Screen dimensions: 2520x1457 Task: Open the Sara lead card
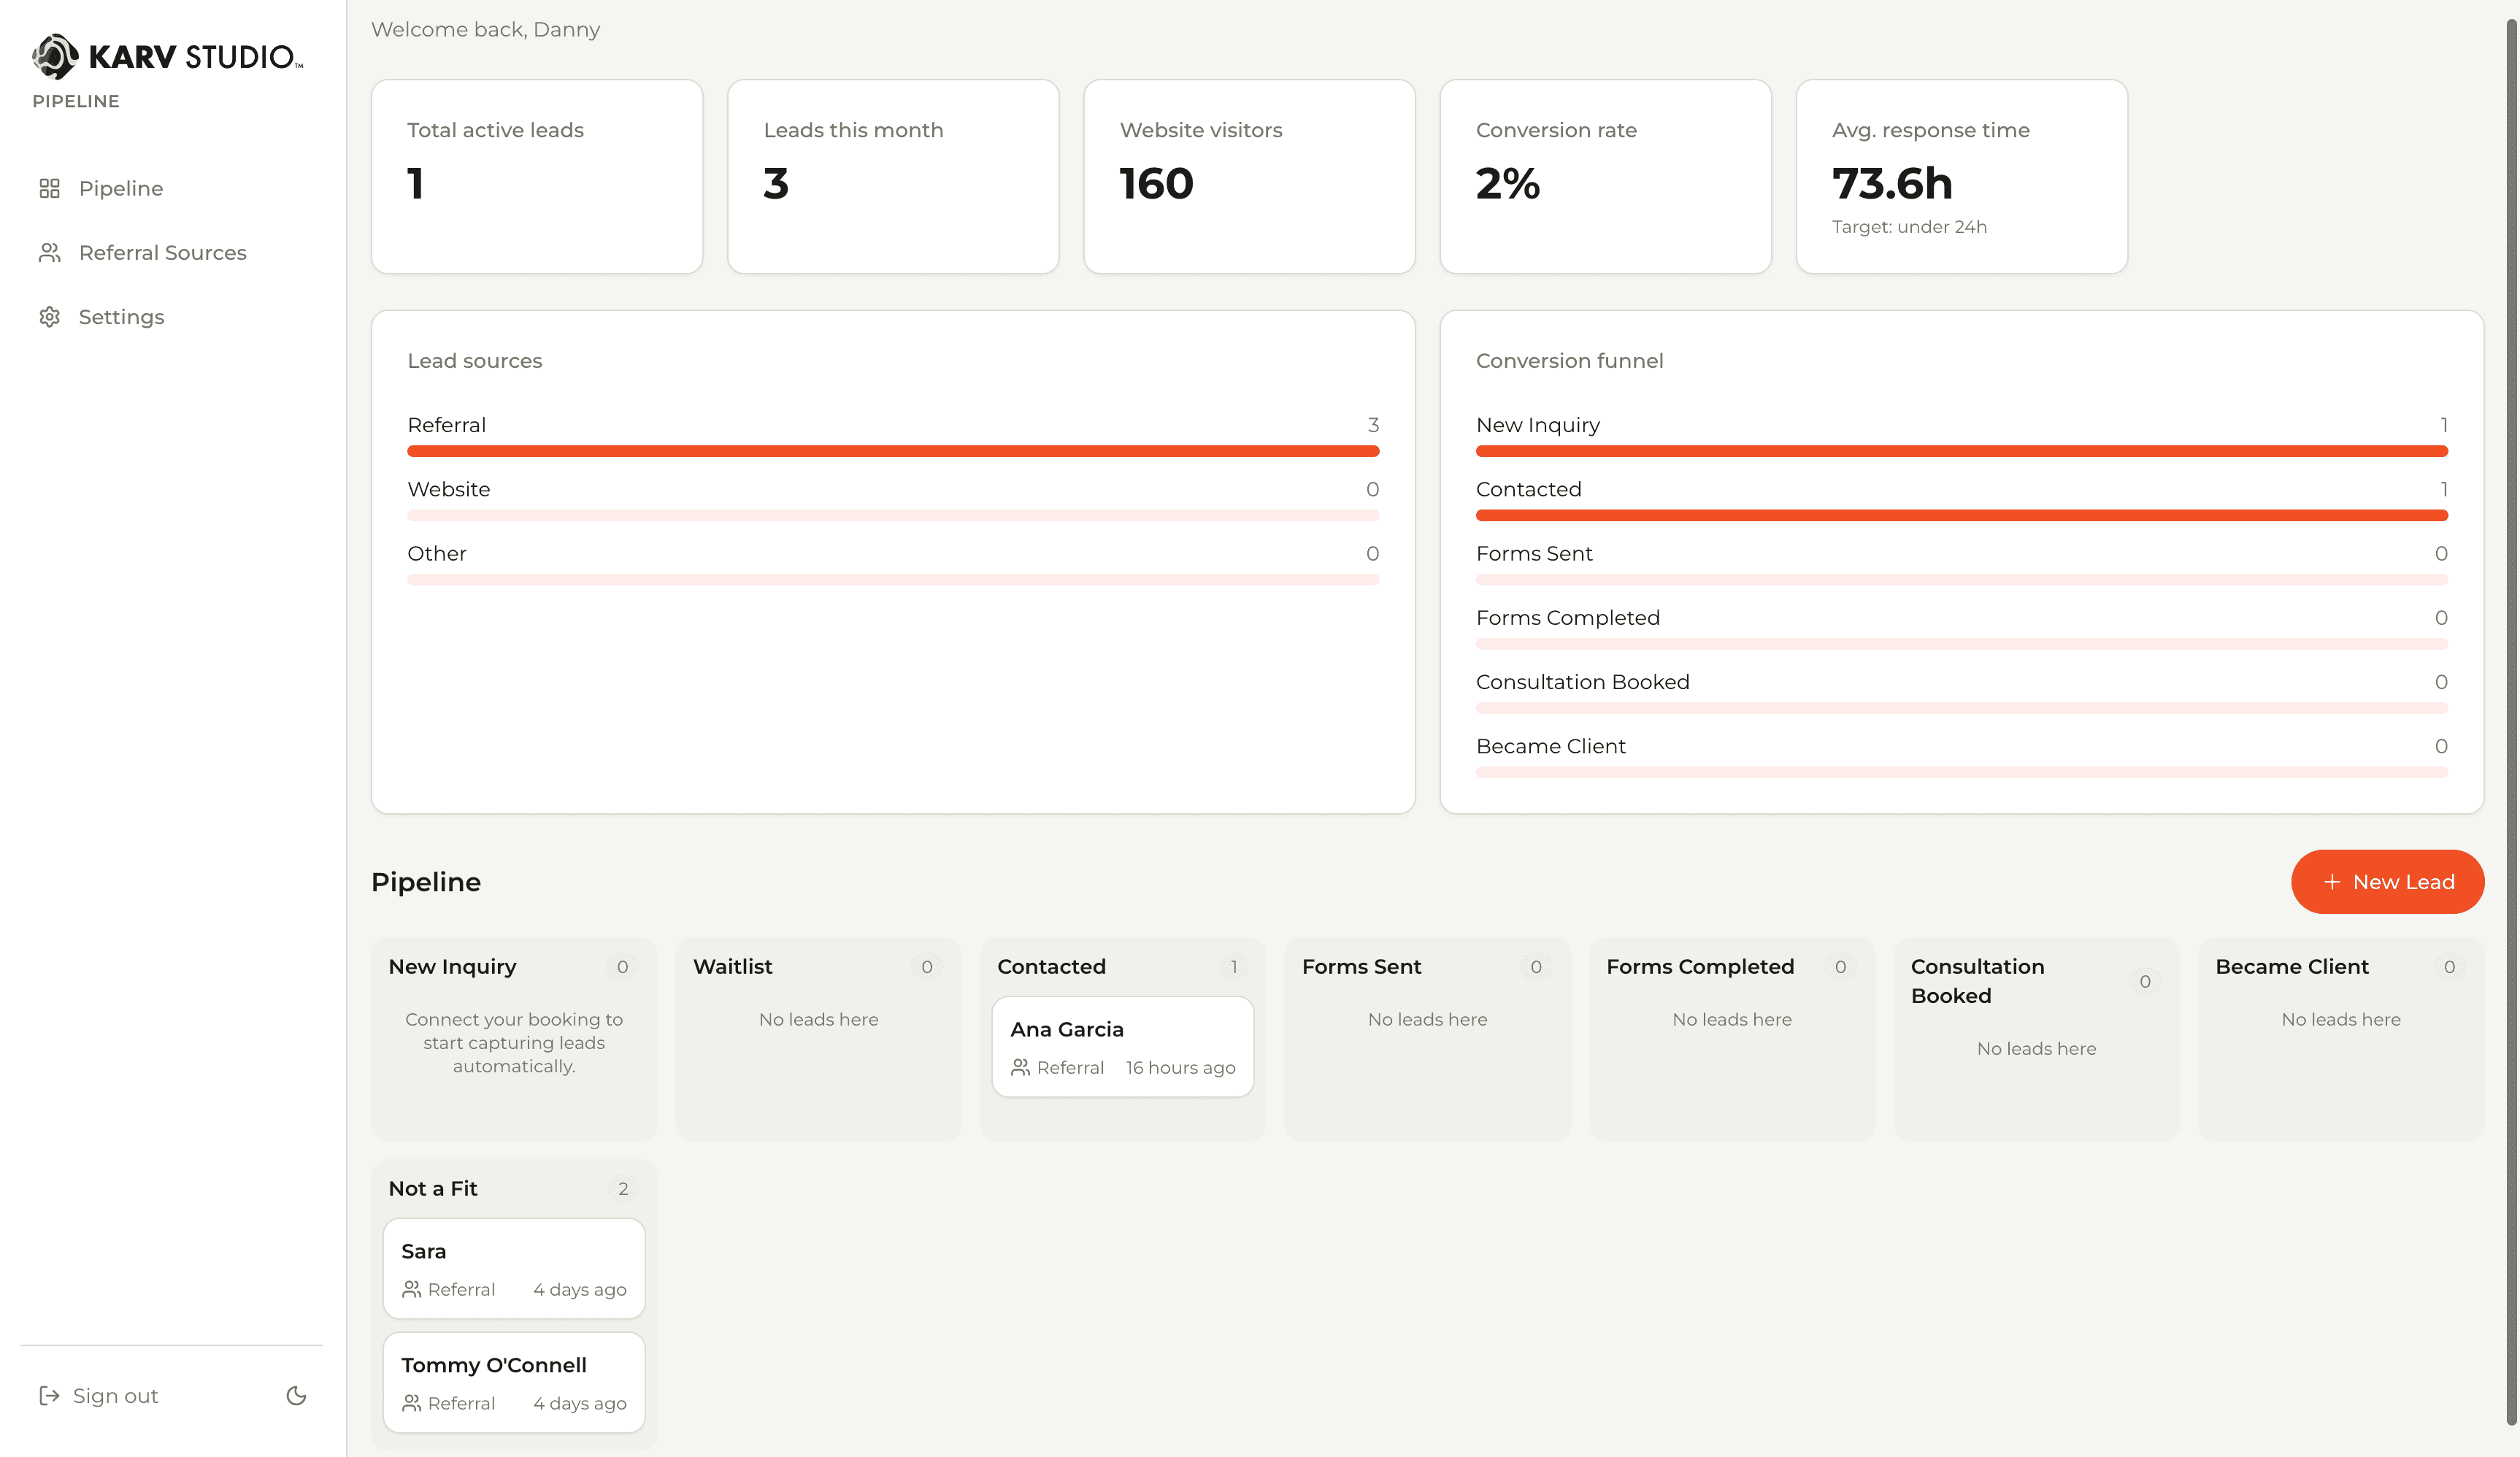[x=513, y=1268]
